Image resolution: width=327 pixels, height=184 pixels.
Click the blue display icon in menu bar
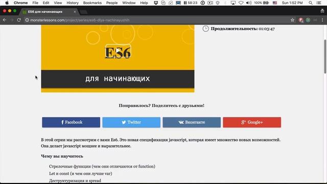pyautogui.click(x=178, y=3)
